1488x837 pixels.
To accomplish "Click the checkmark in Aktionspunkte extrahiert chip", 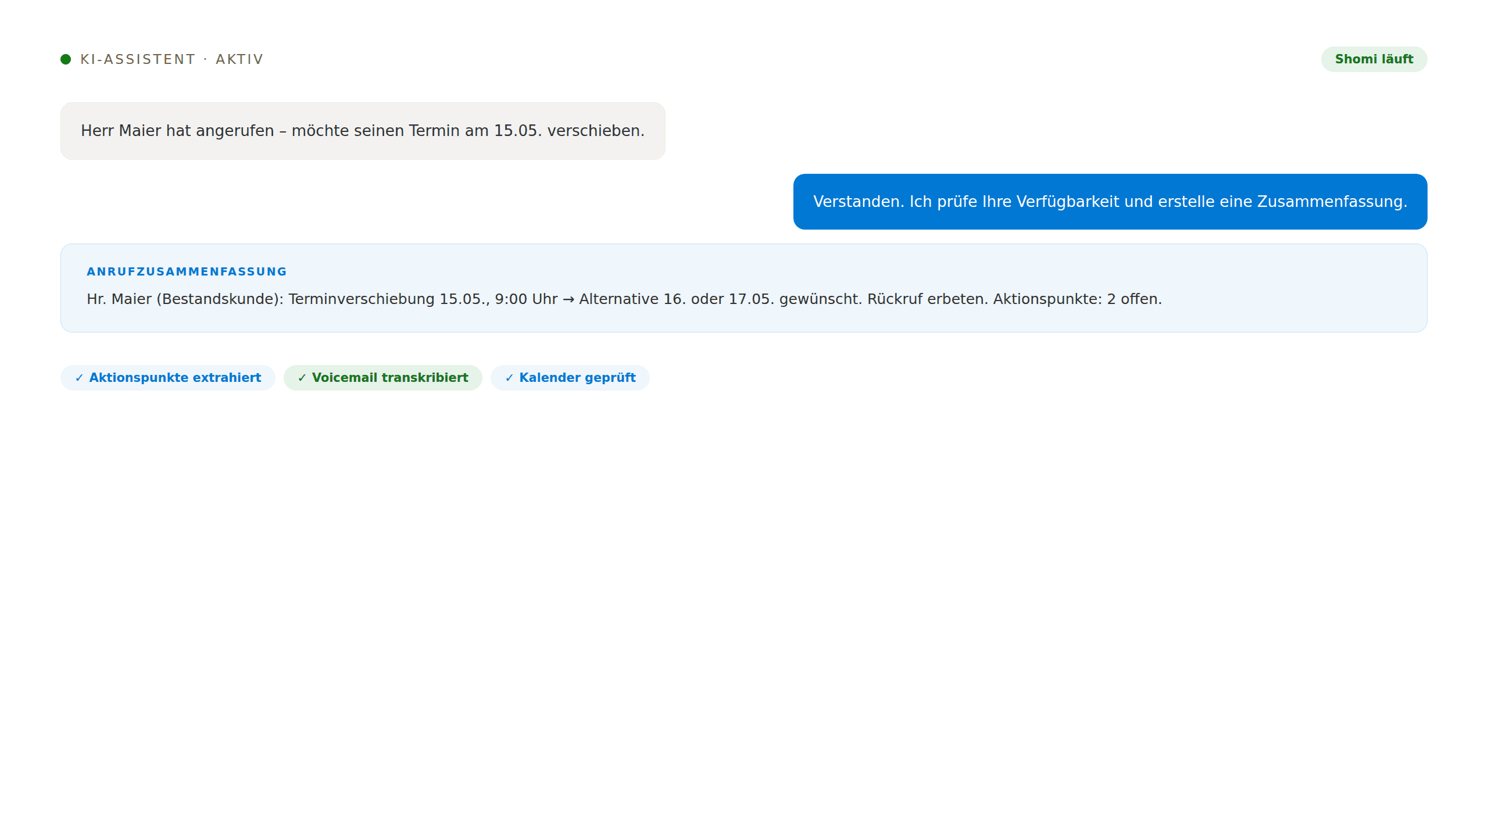I will coord(79,378).
